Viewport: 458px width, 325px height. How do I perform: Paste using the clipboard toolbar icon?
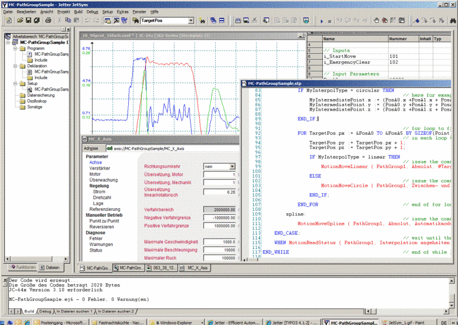coord(77,21)
